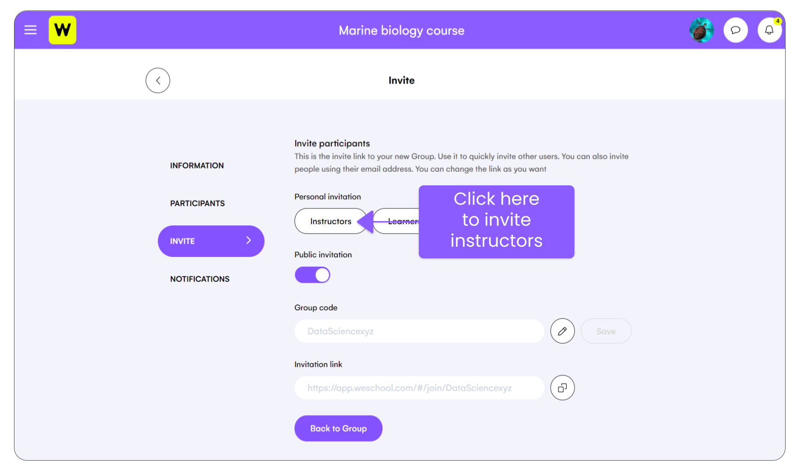807x472 pixels.
Task: Click the invitation link text field
Action: (x=419, y=388)
